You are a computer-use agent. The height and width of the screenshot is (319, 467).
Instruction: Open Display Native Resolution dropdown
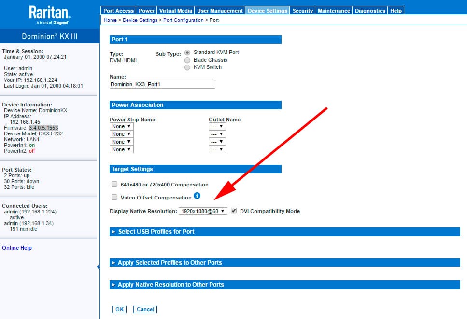point(203,211)
